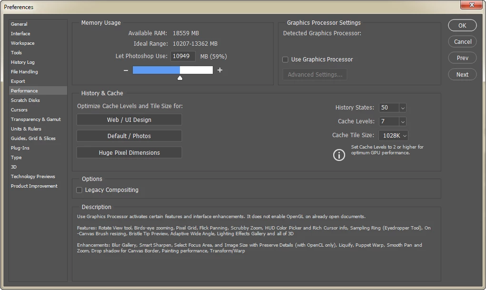Enable Use Graphics Processor checkbox

point(285,60)
